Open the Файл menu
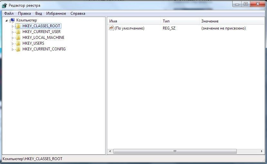 pyautogui.click(x=9, y=13)
